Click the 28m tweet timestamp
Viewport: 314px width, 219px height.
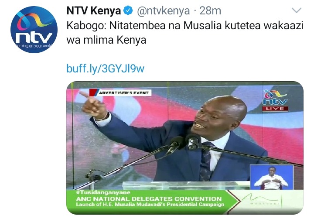pos(210,10)
